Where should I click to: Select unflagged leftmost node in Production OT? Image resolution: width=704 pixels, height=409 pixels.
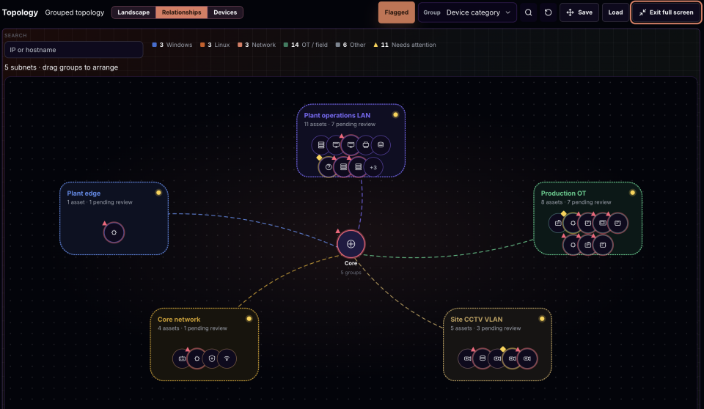click(x=558, y=223)
